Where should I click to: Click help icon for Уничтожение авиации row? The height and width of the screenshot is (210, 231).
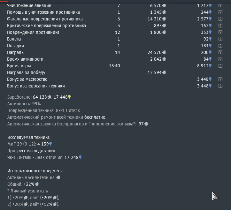point(220,6)
